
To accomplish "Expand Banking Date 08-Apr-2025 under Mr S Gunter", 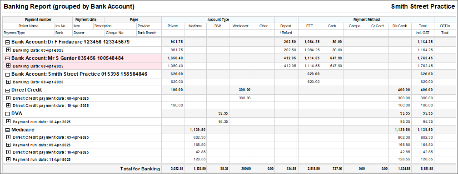I will click(x=8, y=66).
